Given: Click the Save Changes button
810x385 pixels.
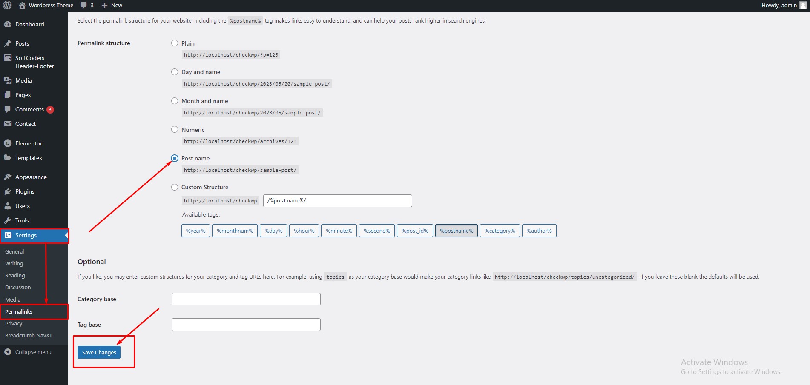Looking at the screenshot, I should [99, 352].
